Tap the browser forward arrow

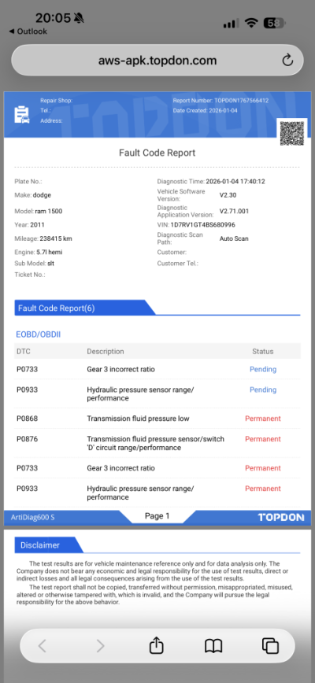100,645
